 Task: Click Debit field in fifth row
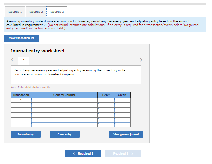[x=106, y=120]
